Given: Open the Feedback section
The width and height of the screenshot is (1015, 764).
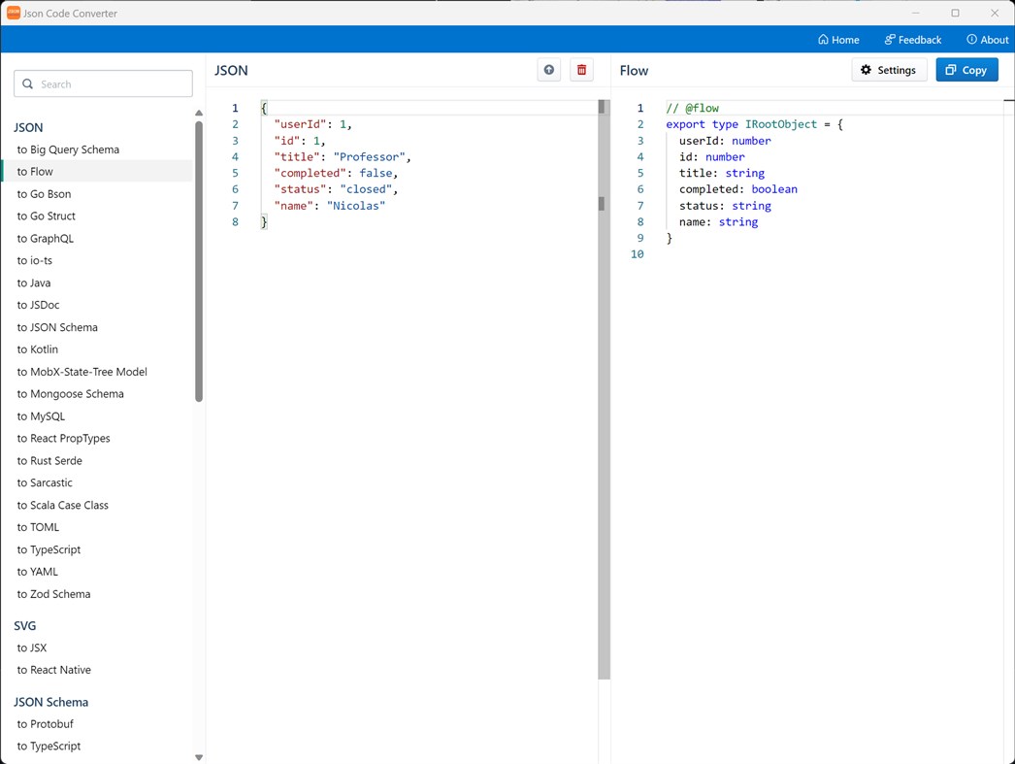Looking at the screenshot, I should click(x=912, y=39).
